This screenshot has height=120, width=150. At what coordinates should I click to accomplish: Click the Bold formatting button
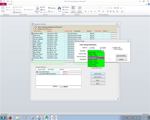(86, 11)
